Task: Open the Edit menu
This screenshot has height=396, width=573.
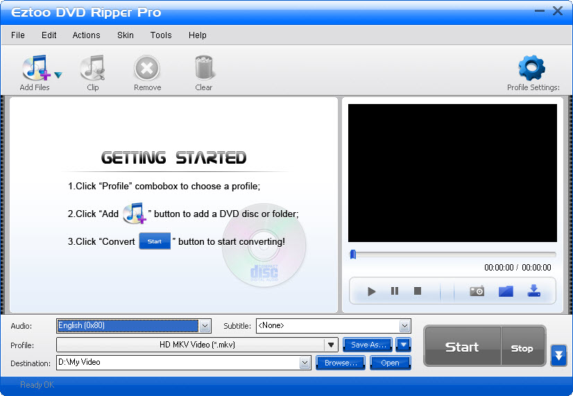Action: coord(49,35)
